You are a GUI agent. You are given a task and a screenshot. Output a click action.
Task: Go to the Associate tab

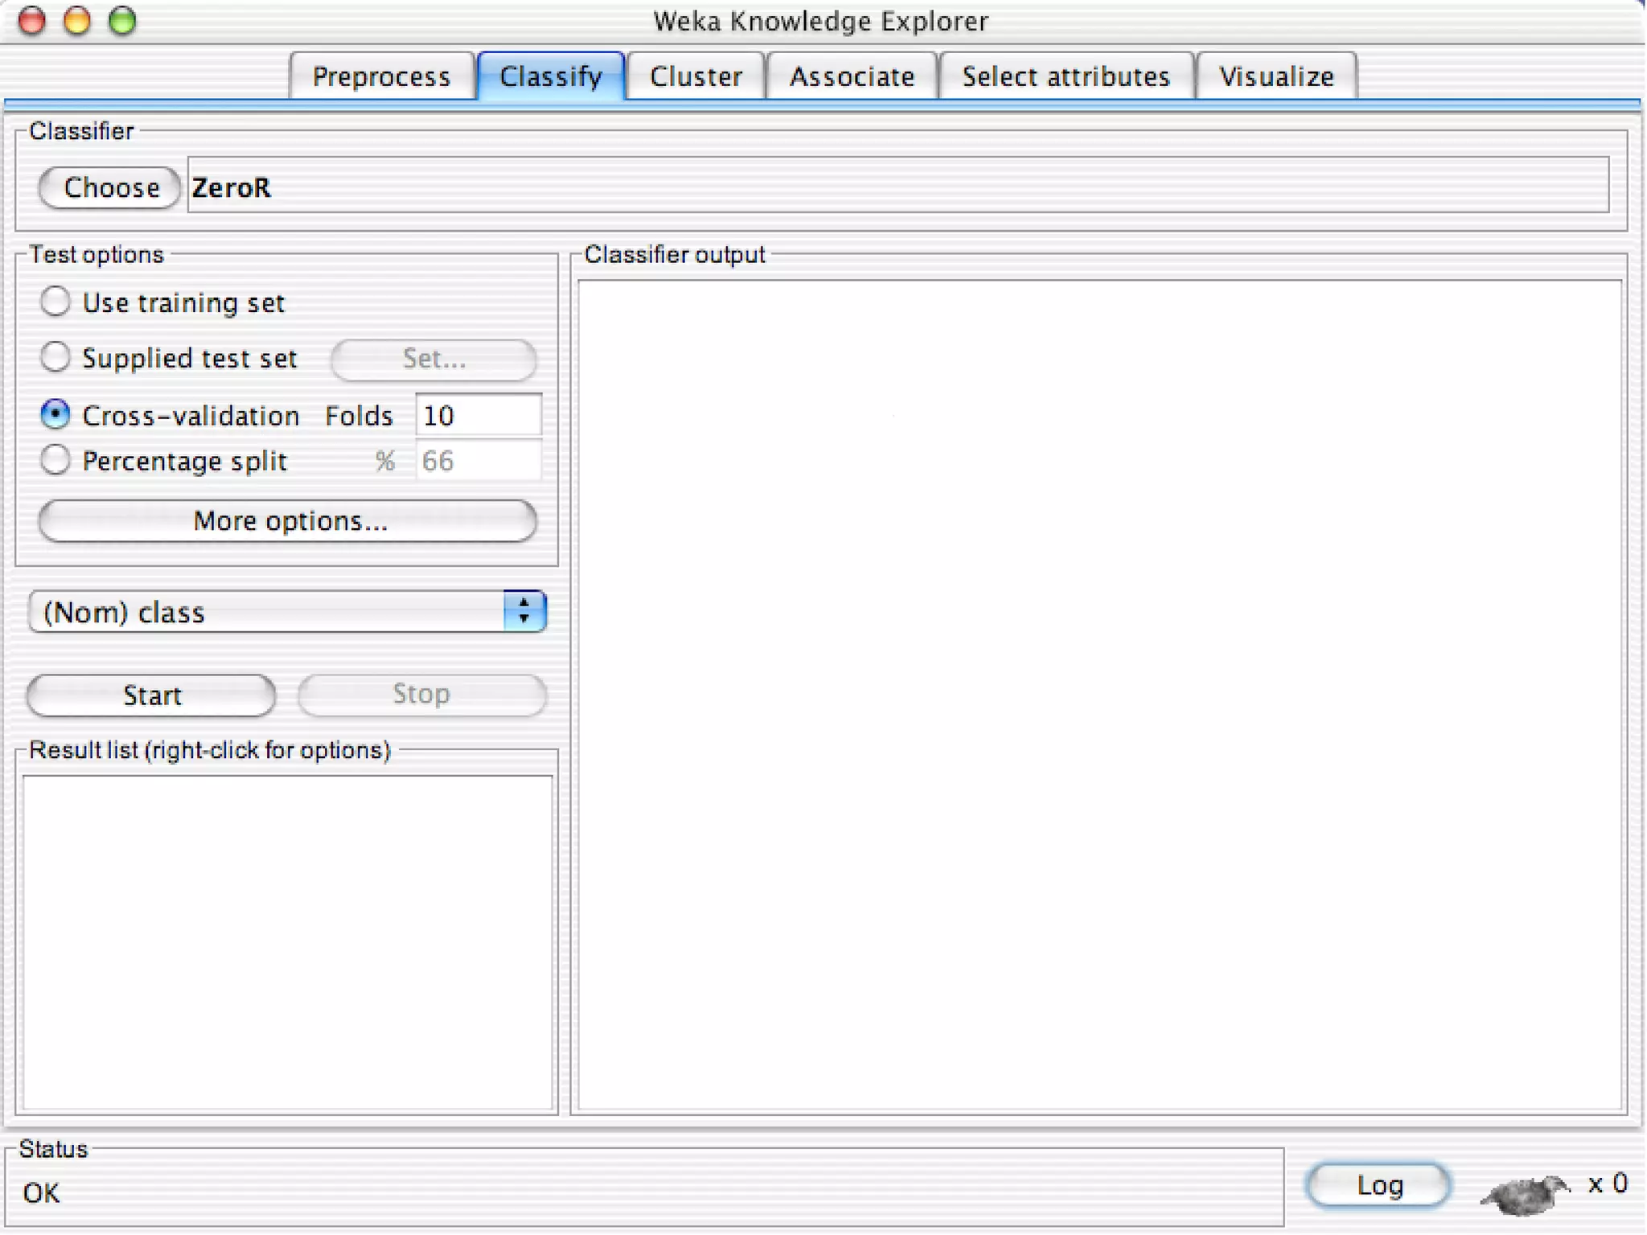coord(852,76)
